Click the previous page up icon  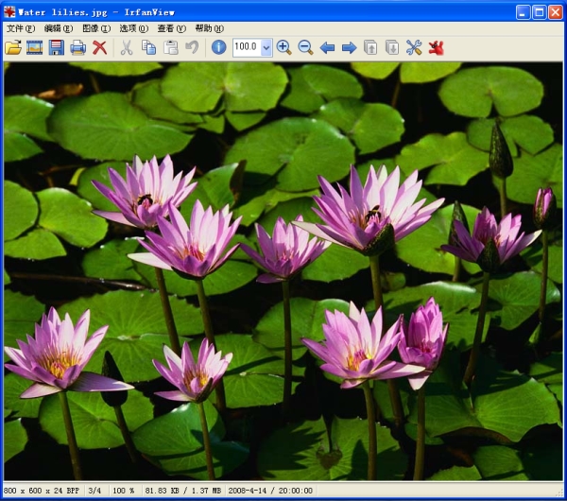(370, 48)
